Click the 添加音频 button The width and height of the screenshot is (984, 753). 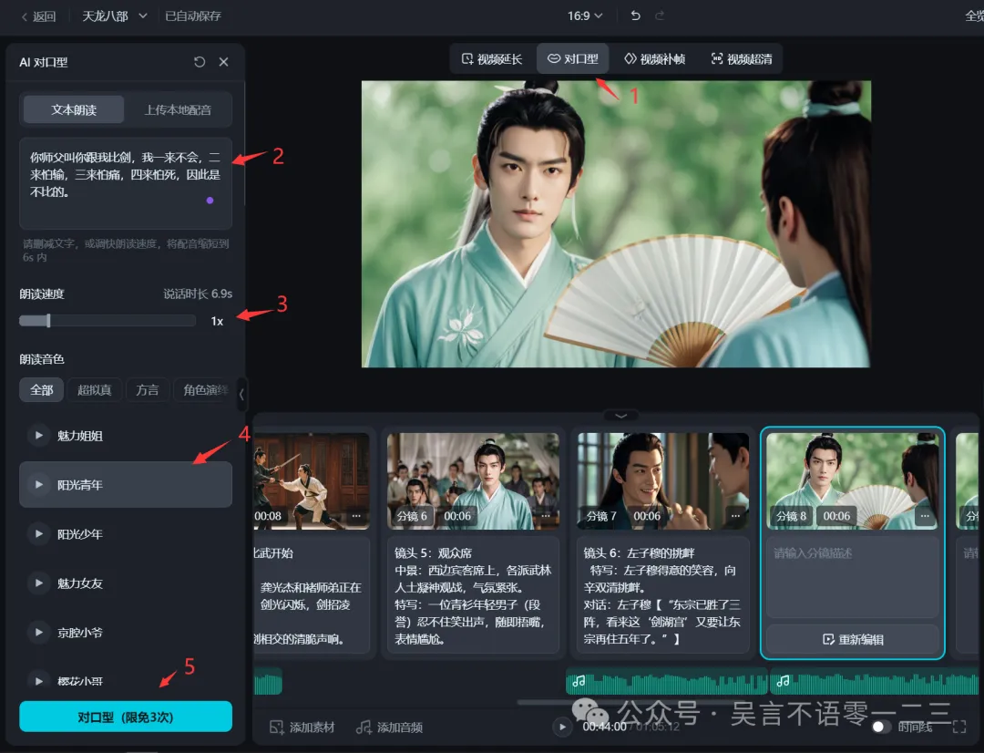[x=389, y=727]
